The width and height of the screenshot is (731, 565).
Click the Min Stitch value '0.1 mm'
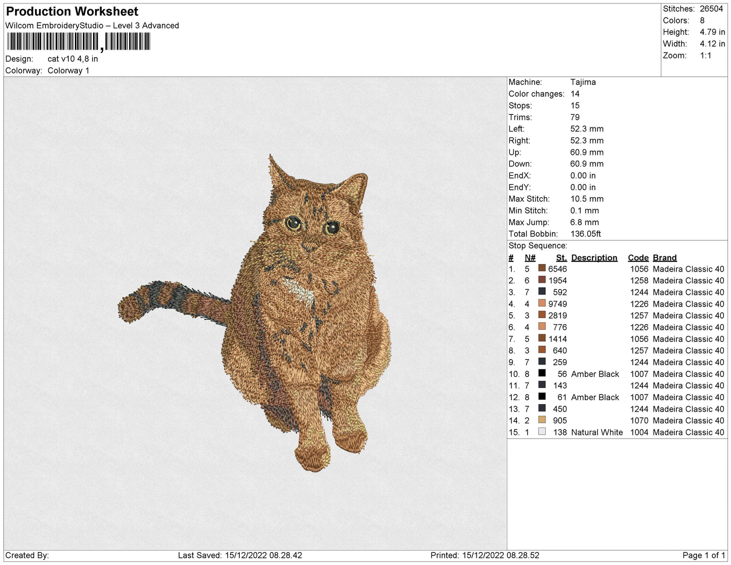coord(584,210)
